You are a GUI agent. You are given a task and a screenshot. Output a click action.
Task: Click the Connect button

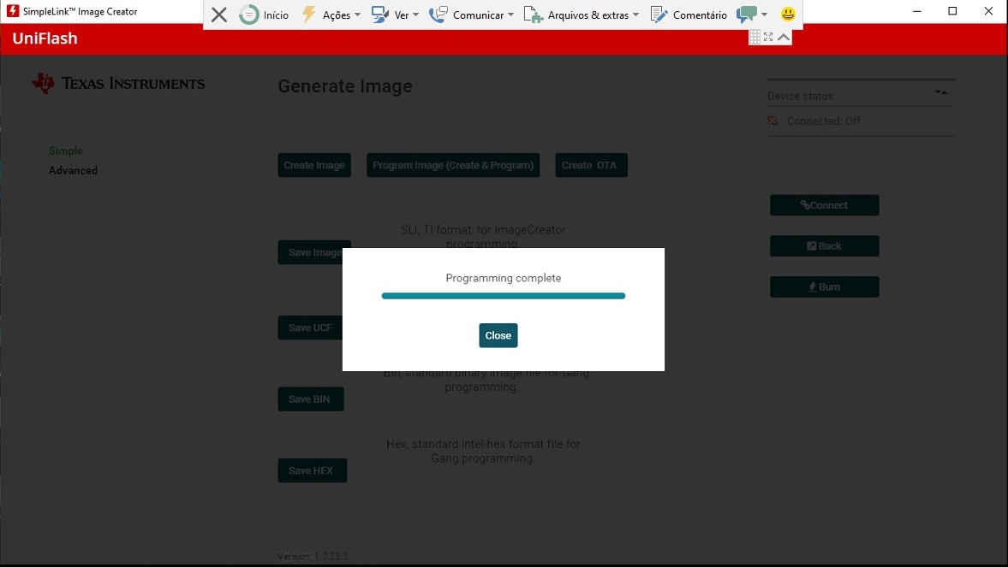[x=824, y=205]
